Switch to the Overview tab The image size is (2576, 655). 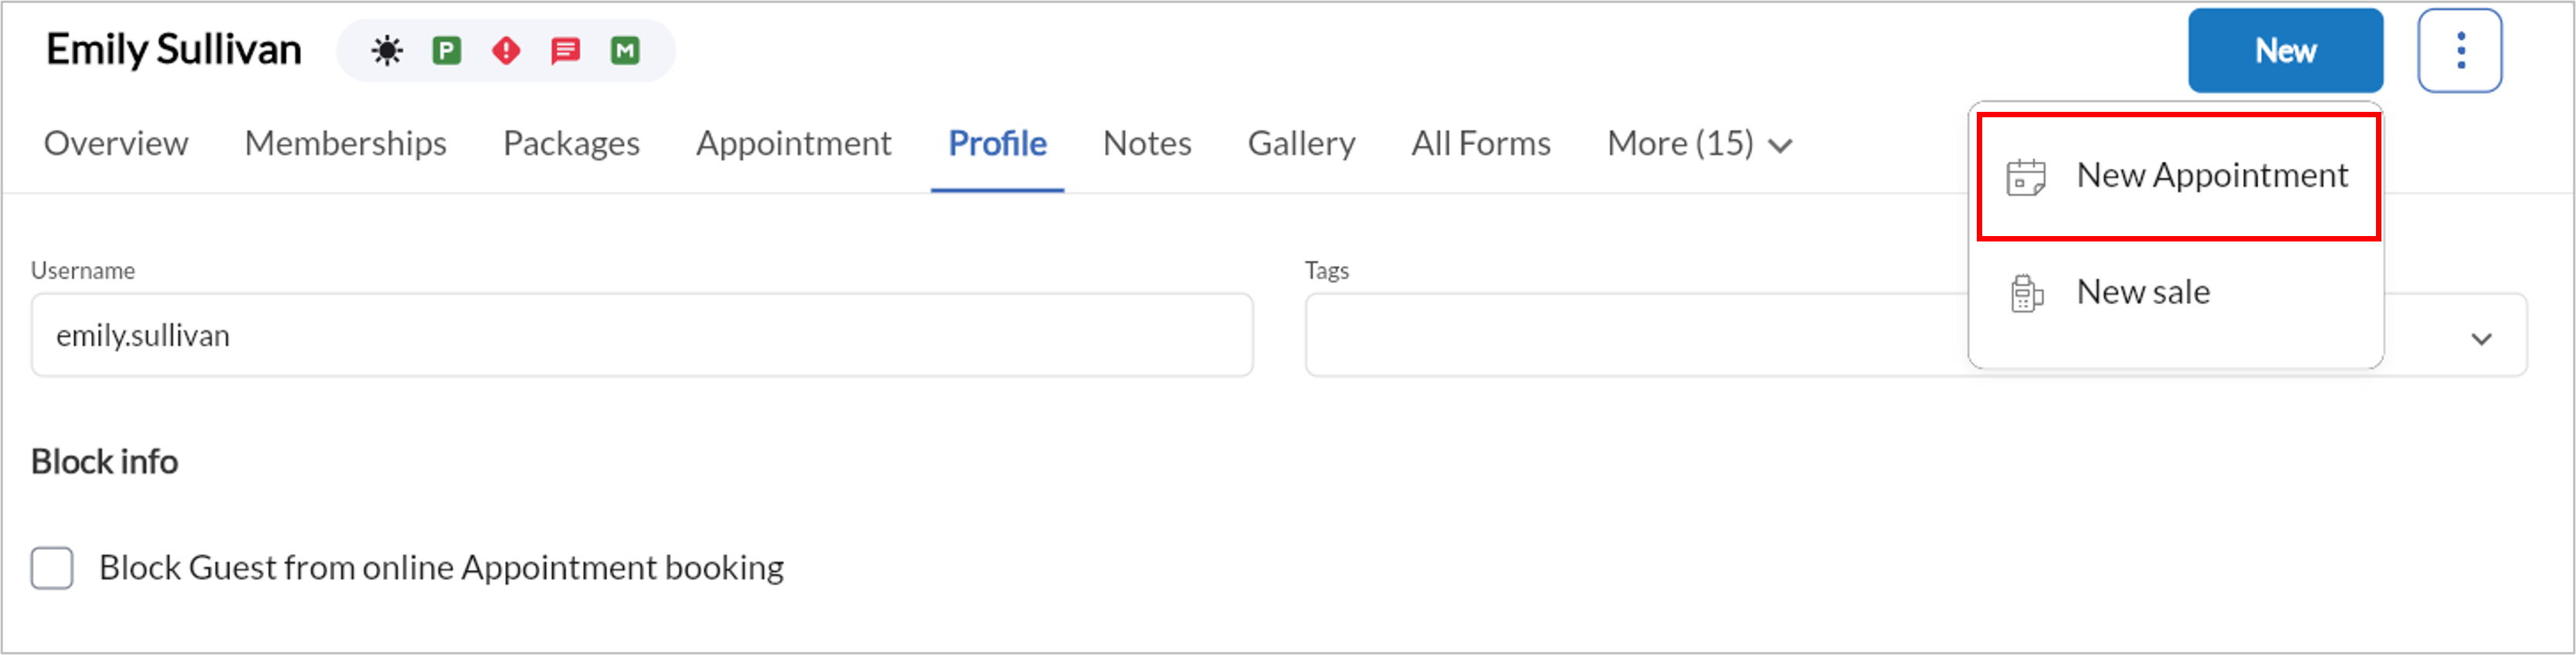(x=116, y=143)
